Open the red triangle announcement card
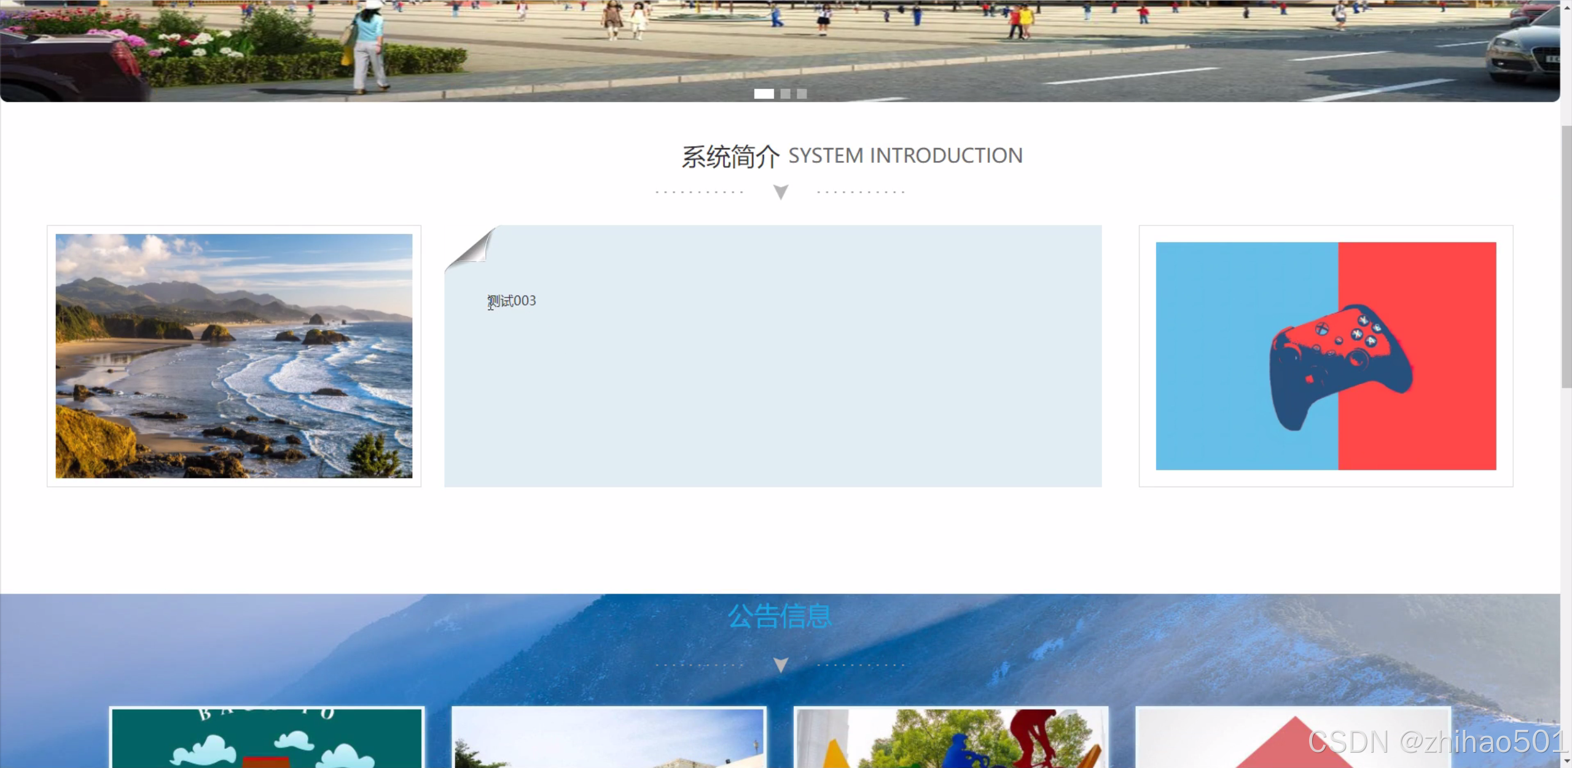The height and width of the screenshot is (768, 1572). 1293,737
